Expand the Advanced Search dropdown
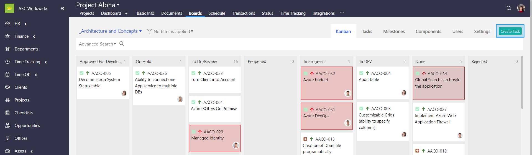The height and width of the screenshot is (155, 532). [98, 44]
